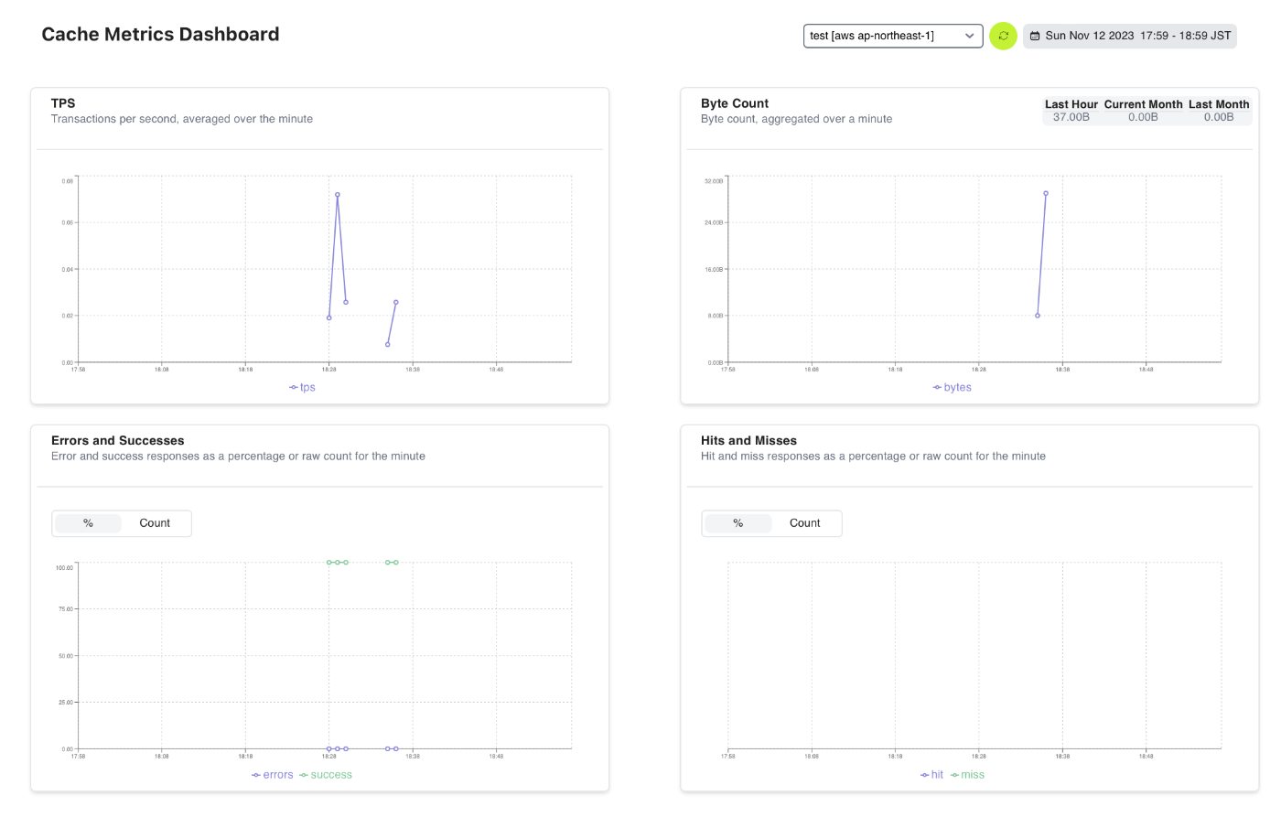Viewport: 1281px width, 817px height.
Task: Click the highest TPS peak data point
Action: tap(338, 195)
